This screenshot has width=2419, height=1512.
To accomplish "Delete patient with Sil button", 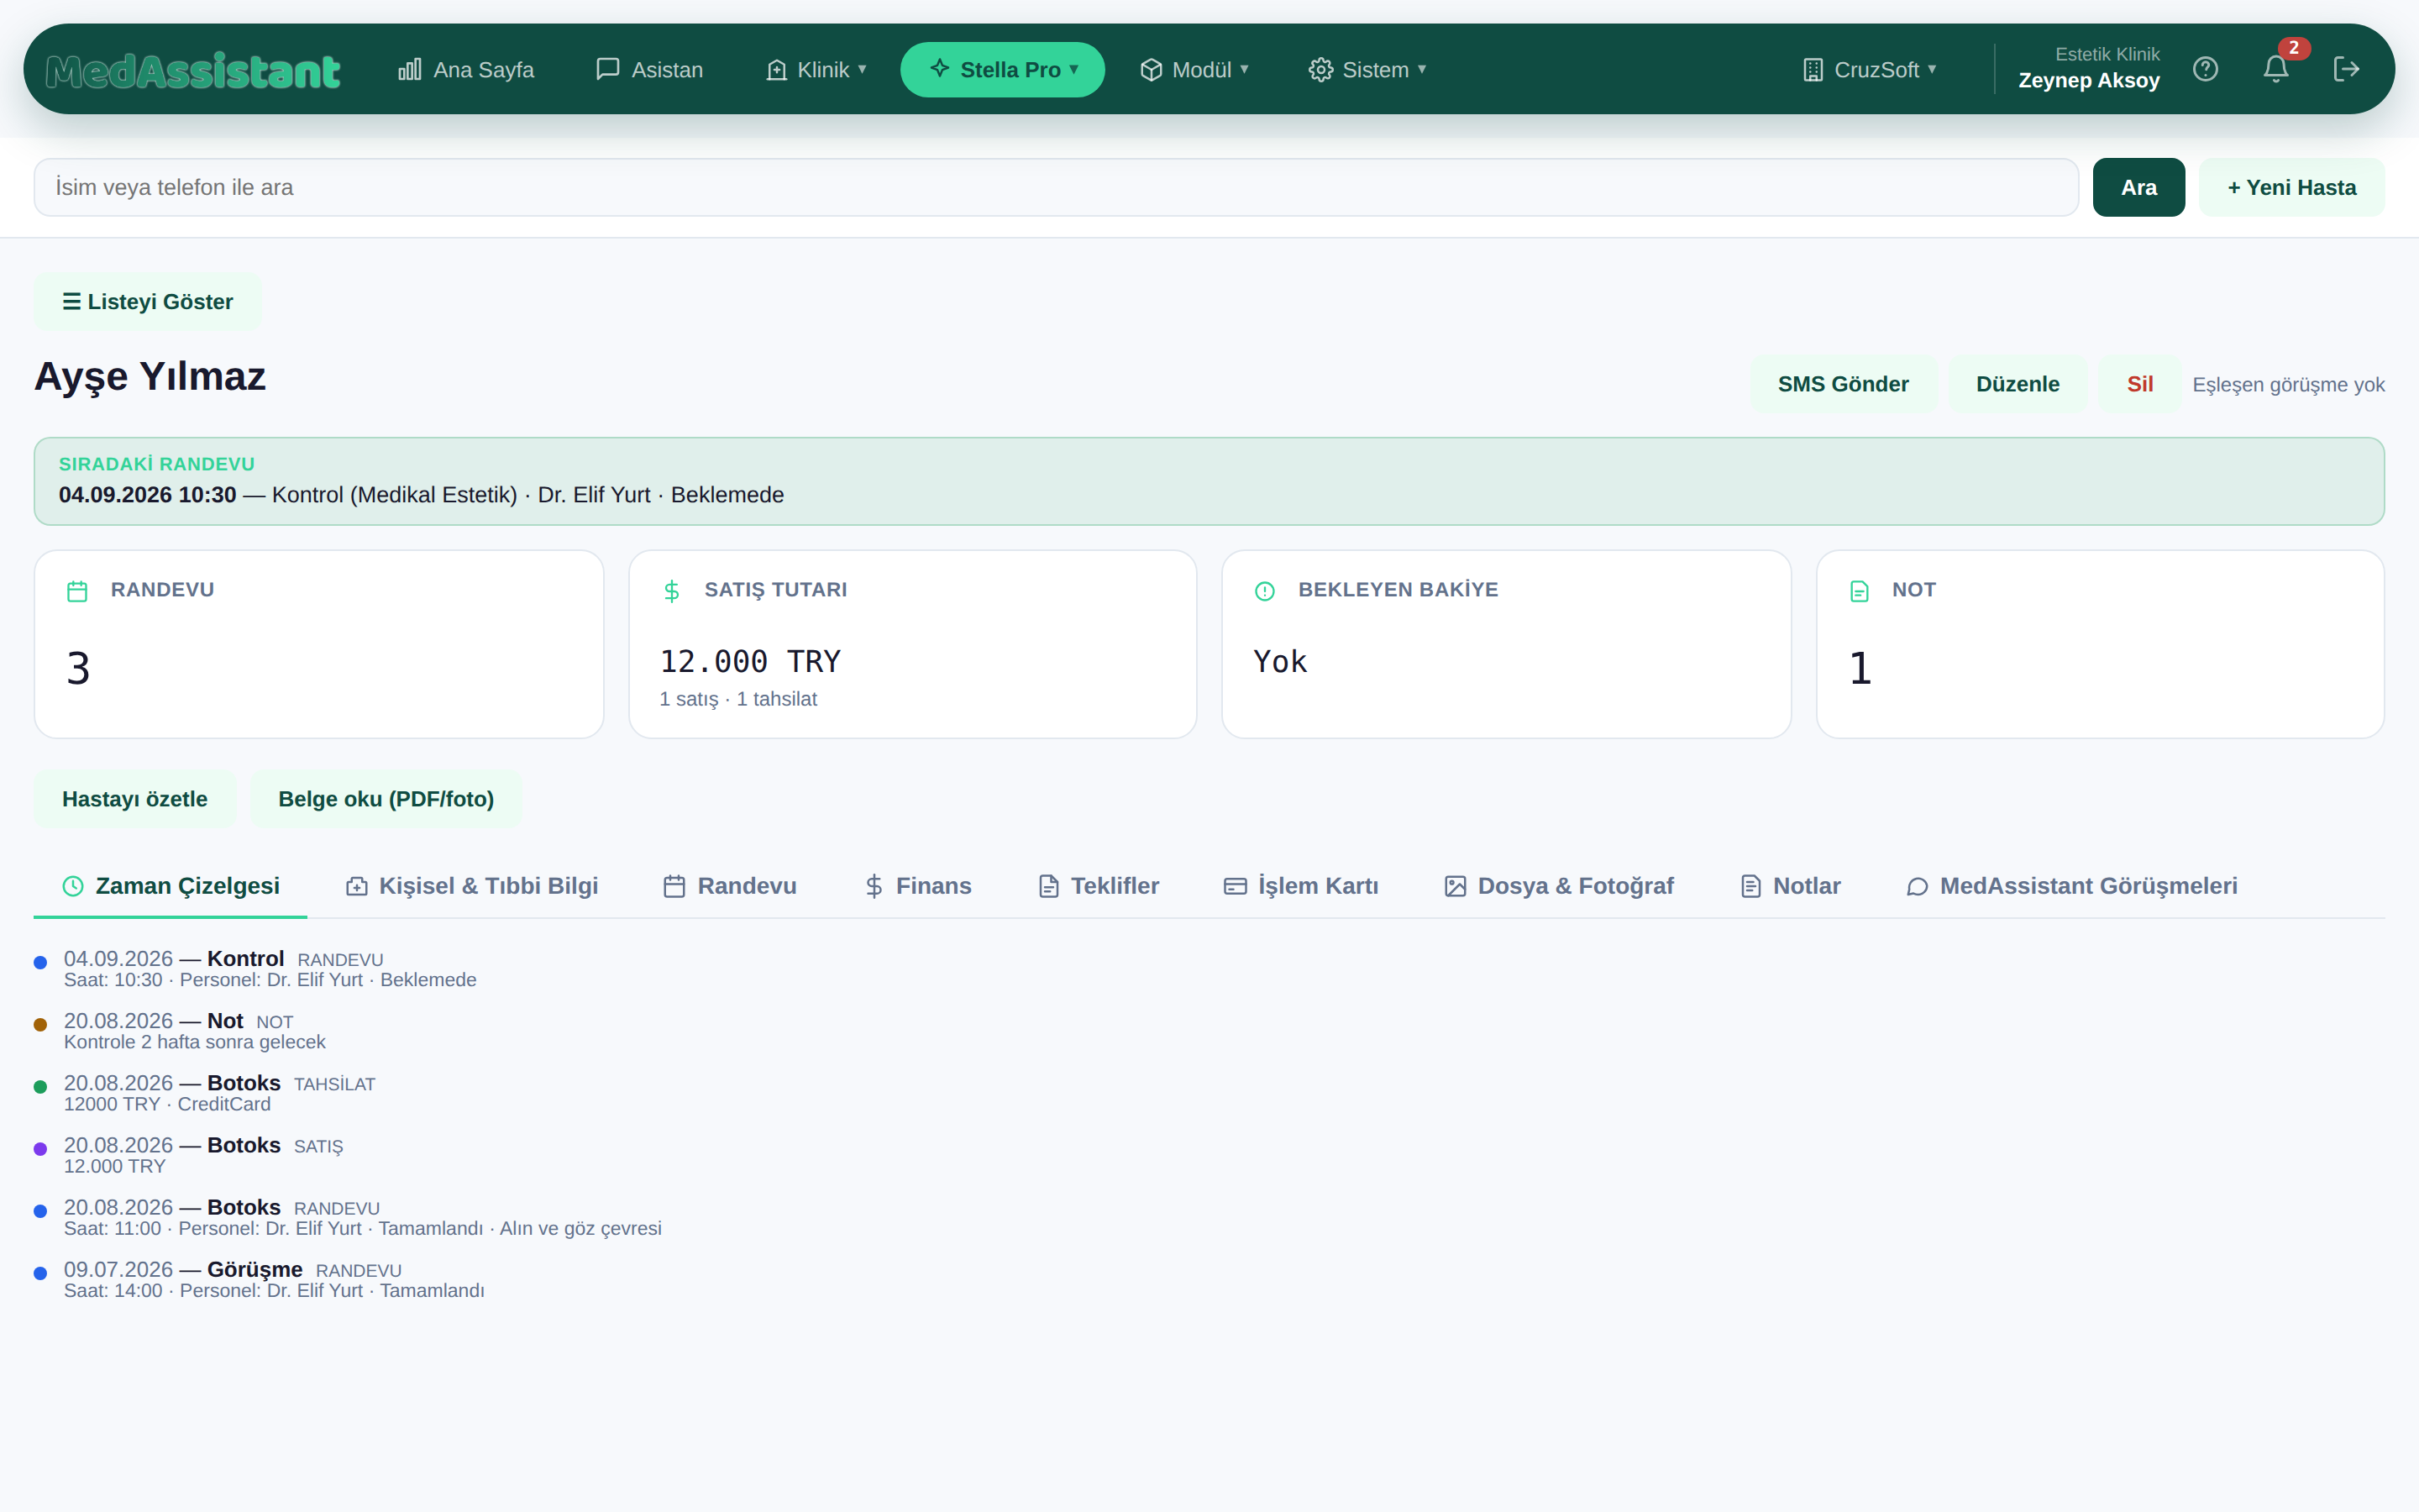I will (x=2139, y=384).
